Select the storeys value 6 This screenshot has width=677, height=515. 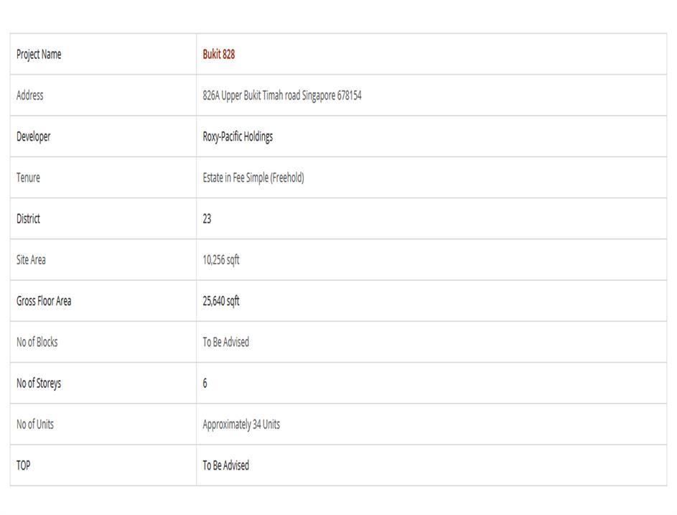click(x=205, y=384)
